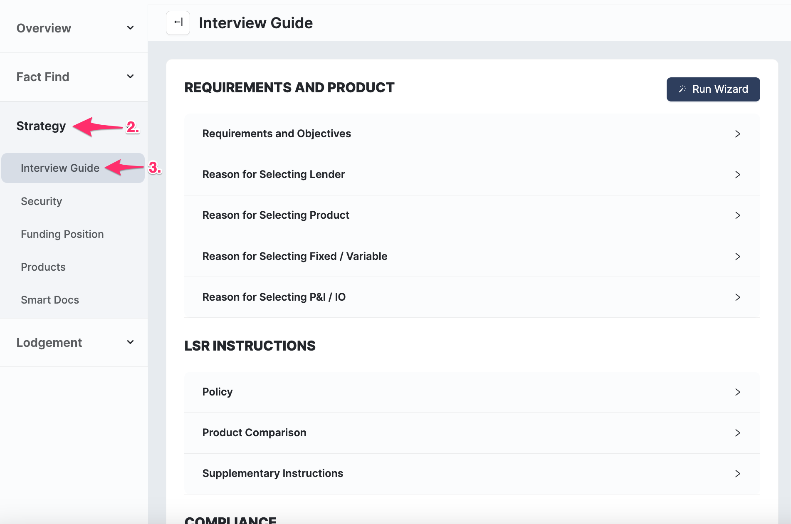Viewport: 791px width, 524px height.
Task: Expand the Overview section chevron
Action: [x=130, y=28]
